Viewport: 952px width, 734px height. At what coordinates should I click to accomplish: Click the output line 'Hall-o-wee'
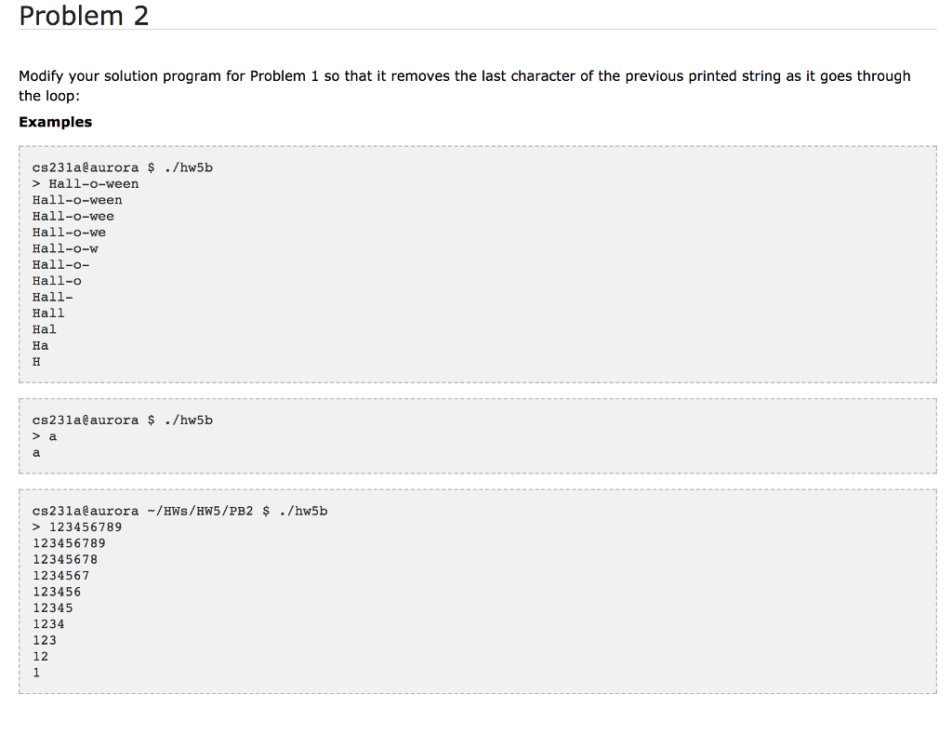click(73, 217)
